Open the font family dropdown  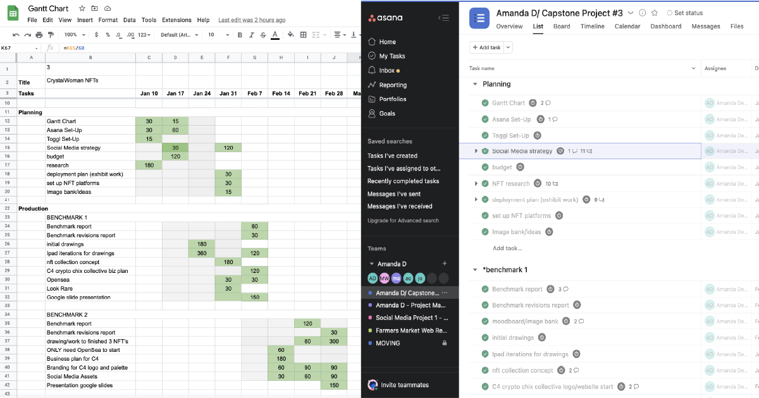pos(178,35)
